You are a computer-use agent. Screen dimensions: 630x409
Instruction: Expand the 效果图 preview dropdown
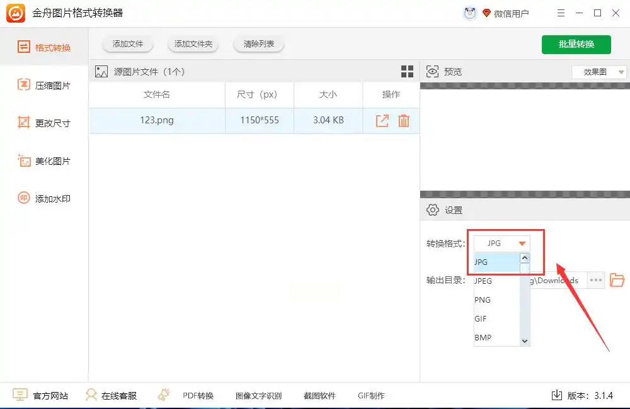[599, 72]
